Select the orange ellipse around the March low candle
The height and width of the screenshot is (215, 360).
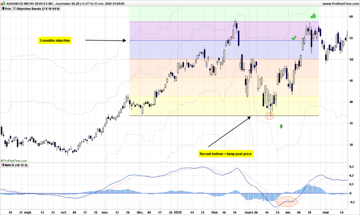pyautogui.click(x=270, y=116)
